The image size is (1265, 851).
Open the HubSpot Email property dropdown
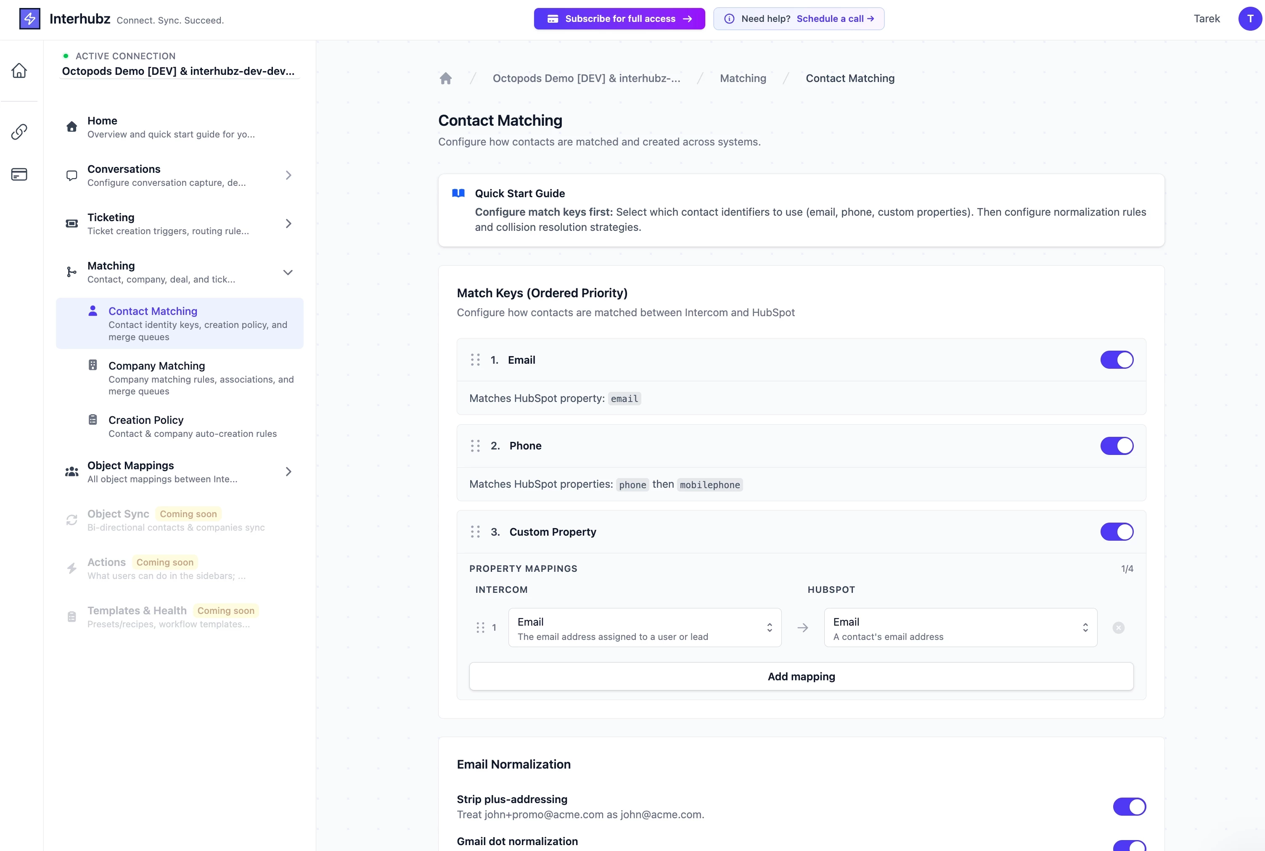960,627
